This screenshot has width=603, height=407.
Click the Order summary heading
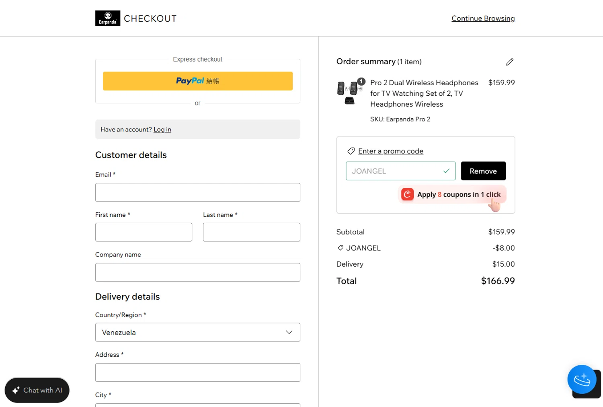(x=366, y=62)
